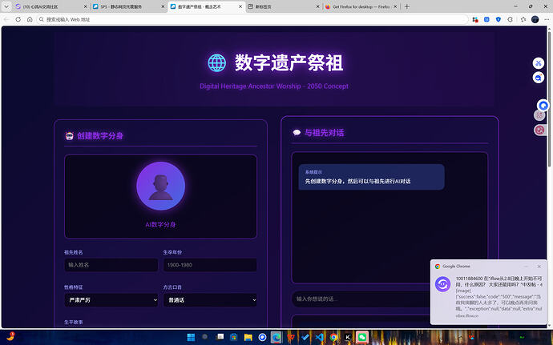Click the globe icon beside 数字遗产祭祖 title
The height and width of the screenshot is (345, 553).
(216, 62)
